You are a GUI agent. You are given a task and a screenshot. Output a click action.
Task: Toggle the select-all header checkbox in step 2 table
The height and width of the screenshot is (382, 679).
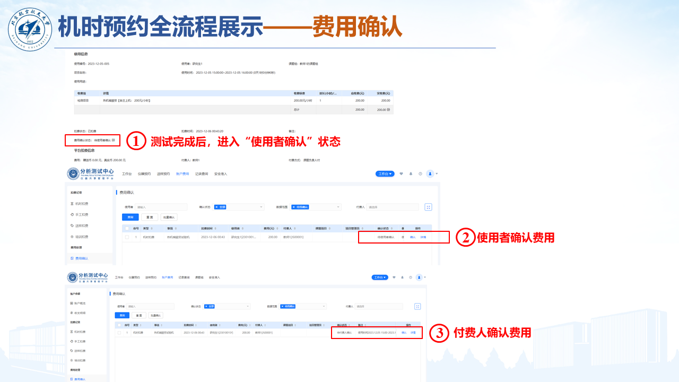(127, 228)
